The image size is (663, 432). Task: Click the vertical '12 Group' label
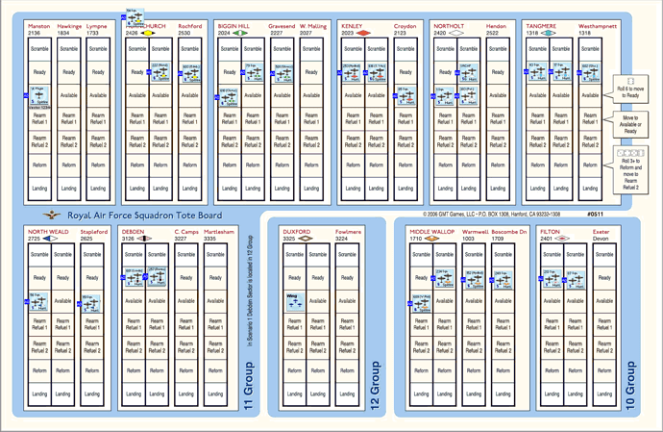click(x=375, y=386)
